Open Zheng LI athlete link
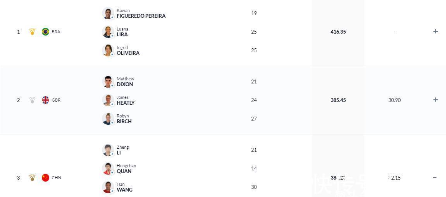Viewport: 446px width, 197px height. tap(122, 150)
